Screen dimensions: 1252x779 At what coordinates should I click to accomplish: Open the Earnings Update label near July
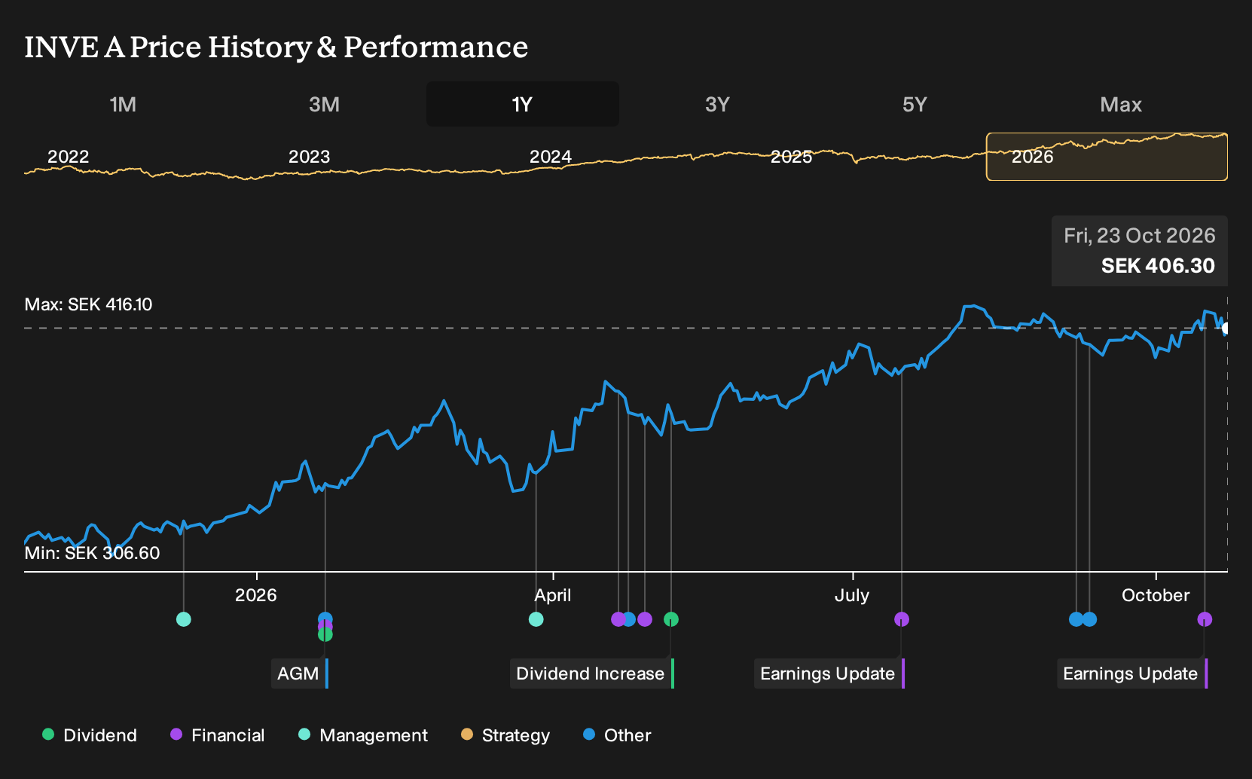(x=829, y=674)
